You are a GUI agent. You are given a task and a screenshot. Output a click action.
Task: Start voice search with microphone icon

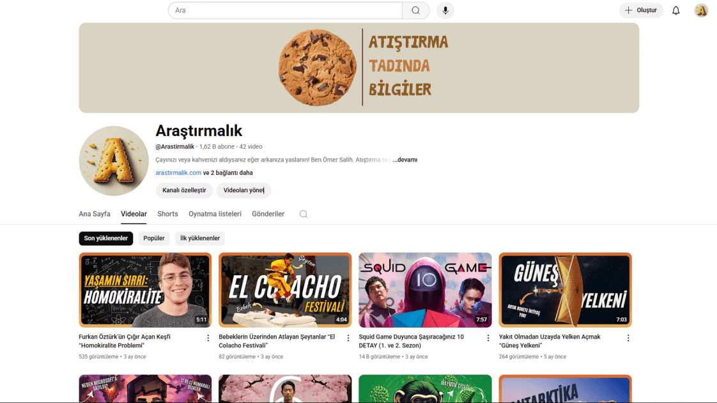(445, 10)
